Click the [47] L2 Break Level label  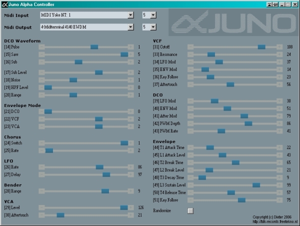(x=168, y=170)
